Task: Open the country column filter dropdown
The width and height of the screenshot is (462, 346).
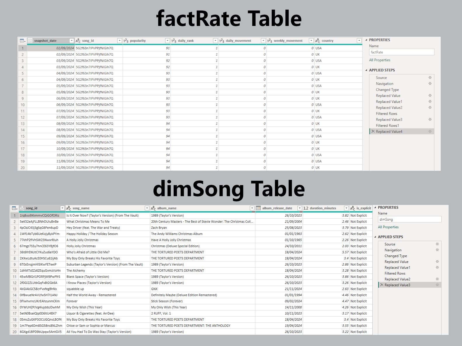Action: [359, 41]
